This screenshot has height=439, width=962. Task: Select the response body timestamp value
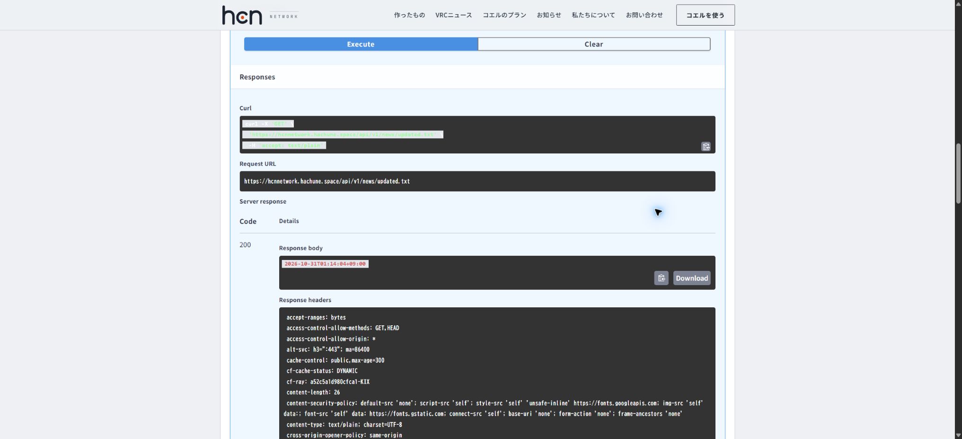(x=325, y=264)
